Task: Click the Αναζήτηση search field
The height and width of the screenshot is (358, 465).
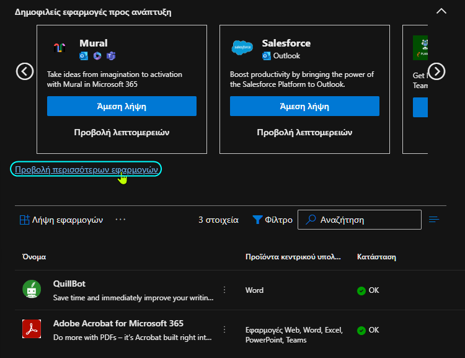Action: (360, 220)
